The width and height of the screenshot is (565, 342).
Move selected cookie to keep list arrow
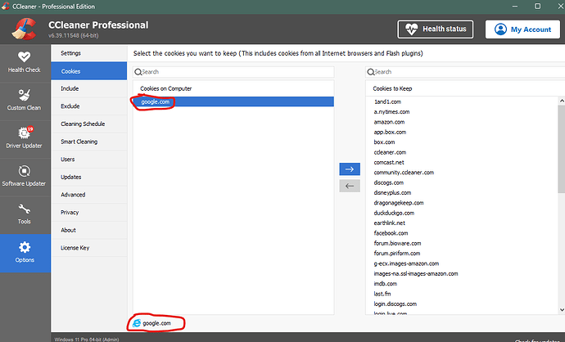coord(350,169)
